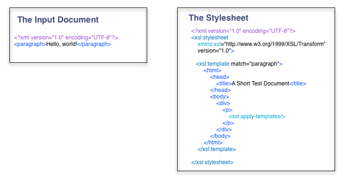Click the closing </xsl:template> tag
Viewport: 344px width, 182px height.
217,149
